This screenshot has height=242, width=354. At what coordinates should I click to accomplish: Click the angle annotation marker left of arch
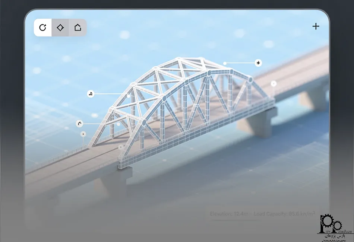[x=90, y=94]
